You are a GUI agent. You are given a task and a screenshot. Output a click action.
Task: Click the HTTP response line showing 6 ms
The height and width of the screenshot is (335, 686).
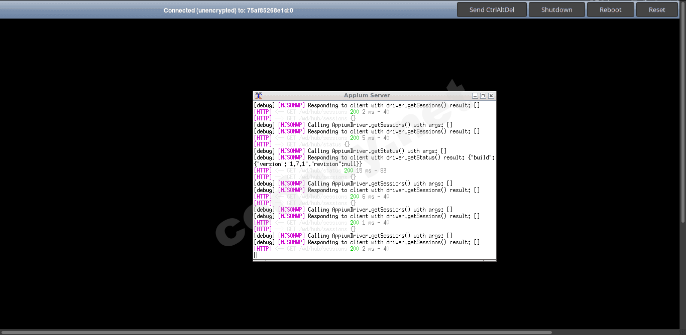pos(321,197)
